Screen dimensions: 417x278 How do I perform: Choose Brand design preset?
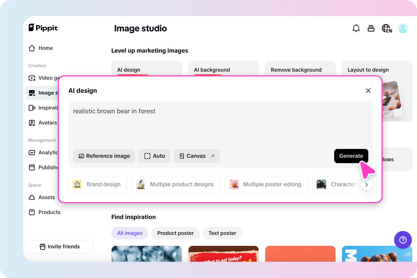pos(98,184)
